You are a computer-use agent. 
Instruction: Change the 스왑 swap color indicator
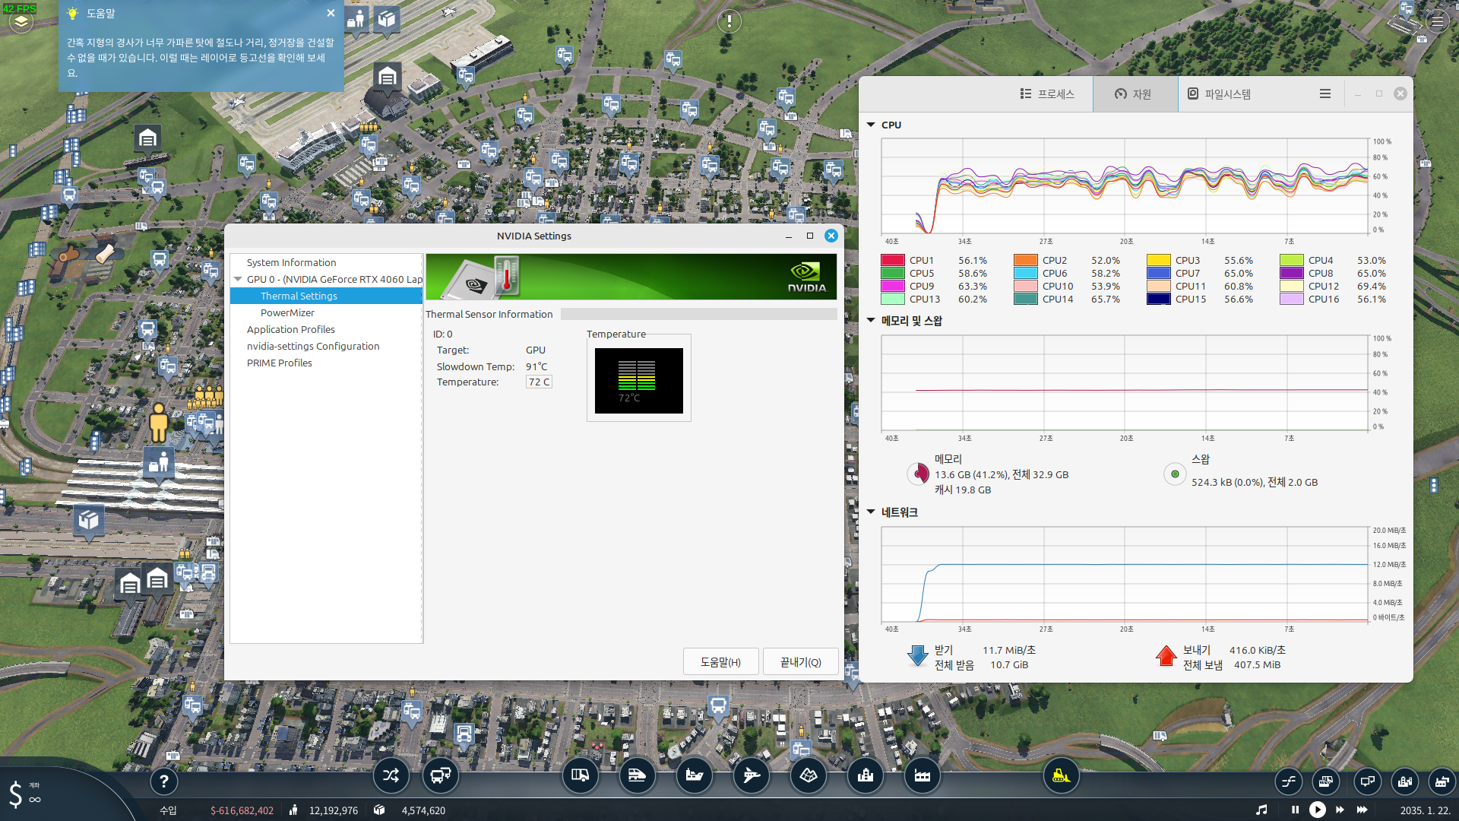(1175, 474)
